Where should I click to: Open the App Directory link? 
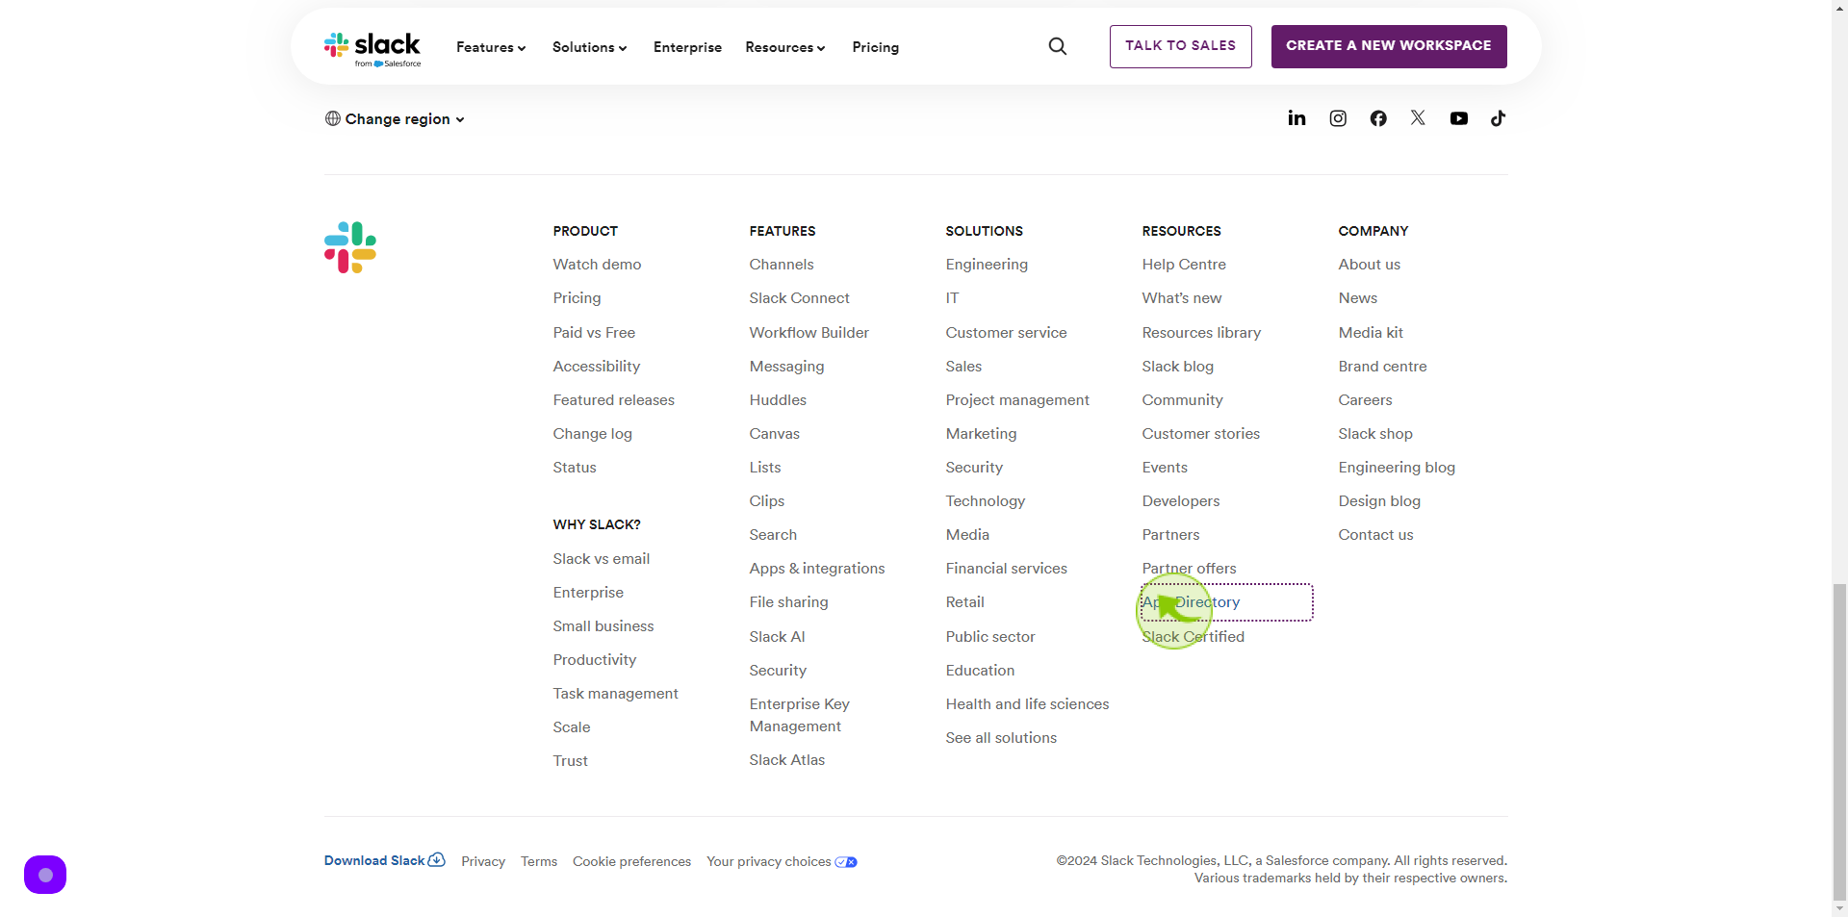(x=1192, y=602)
